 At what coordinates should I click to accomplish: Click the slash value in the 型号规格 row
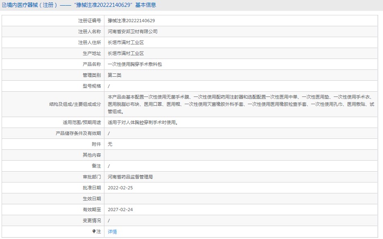pos(109,86)
